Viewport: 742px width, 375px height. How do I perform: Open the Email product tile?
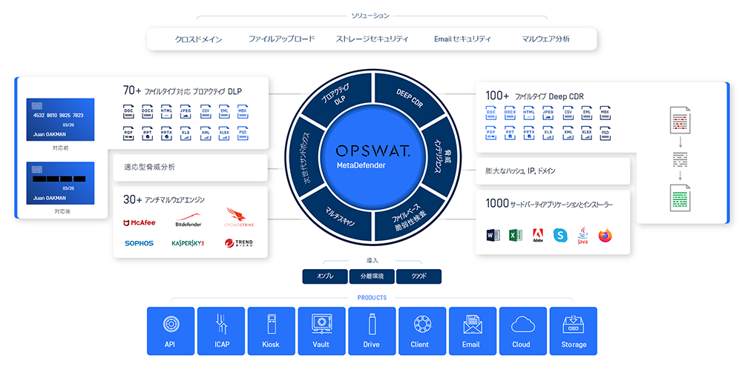472,331
